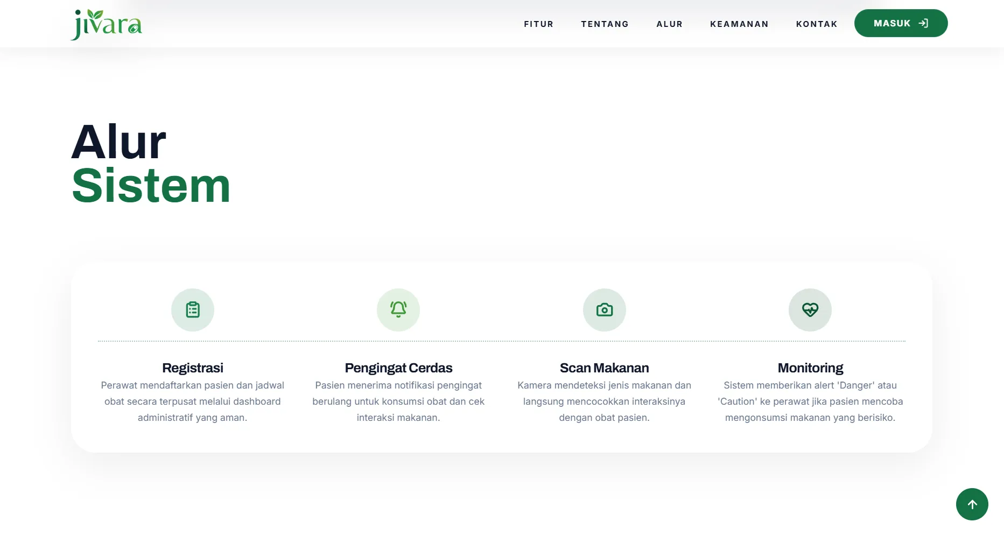Image resolution: width=1004 pixels, height=536 pixels.
Task: Go to the Tentang menu link
Action: (605, 24)
